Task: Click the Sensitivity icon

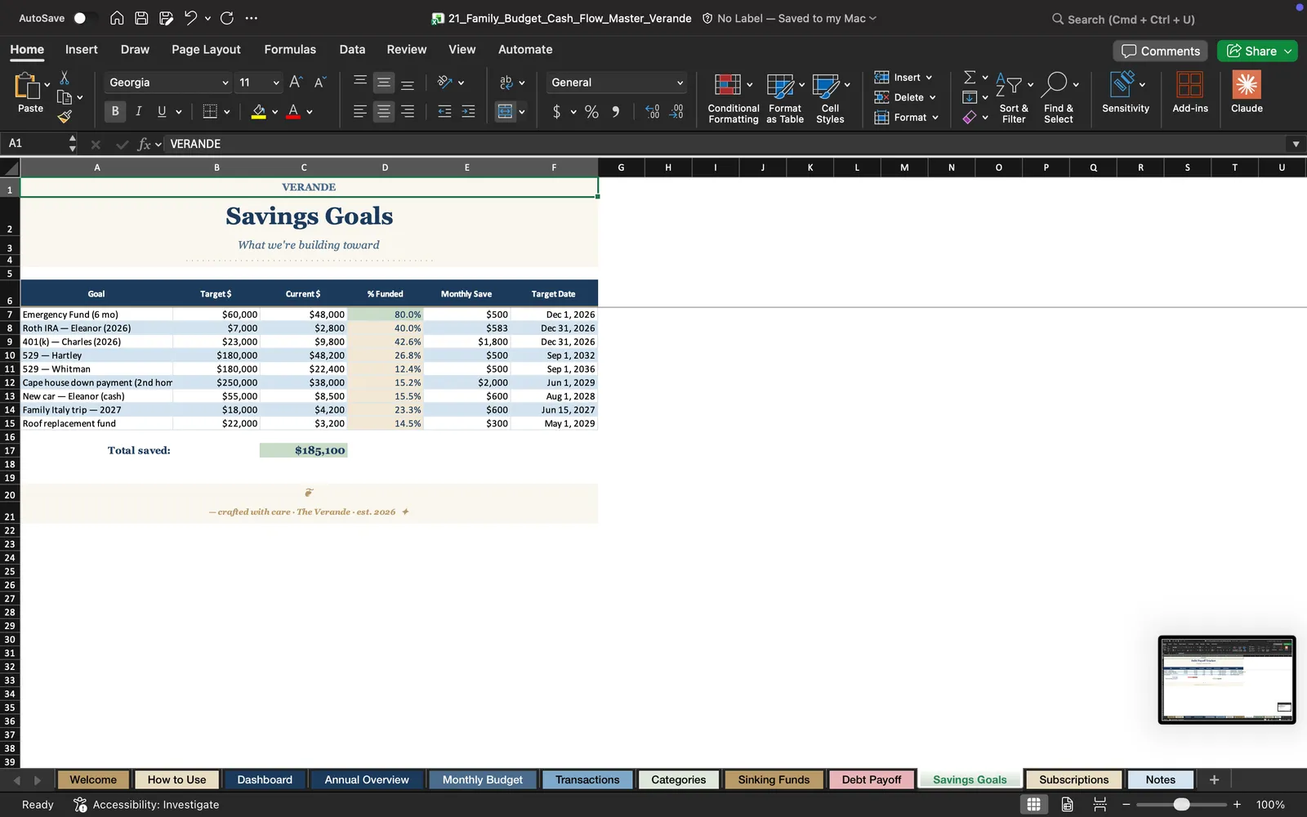Action: pos(1122,84)
